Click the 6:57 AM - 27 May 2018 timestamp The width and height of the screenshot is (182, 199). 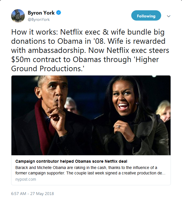pyautogui.click(x=33, y=194)
